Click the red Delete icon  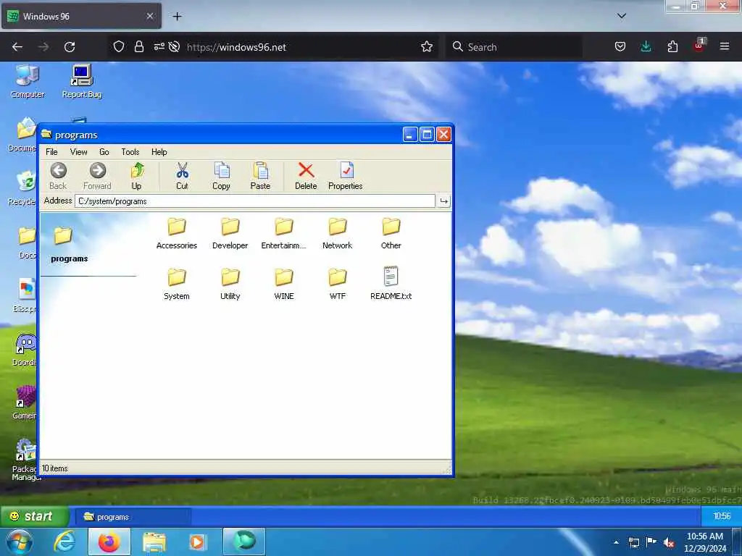coord(307,170)
